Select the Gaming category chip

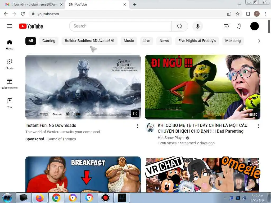point(49,41)
